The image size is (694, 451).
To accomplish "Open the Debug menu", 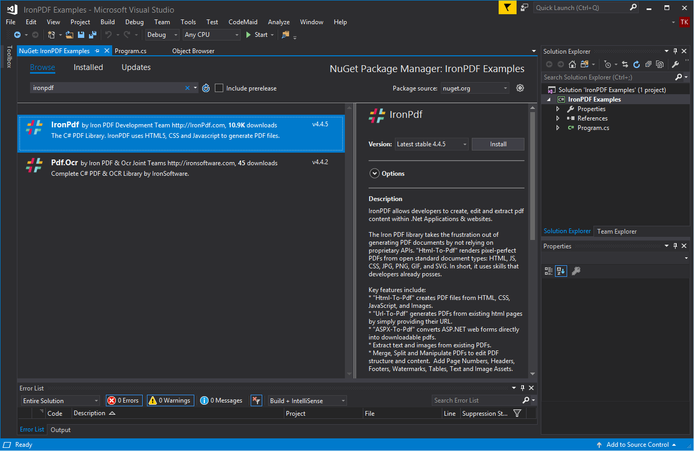I will pyautogui.click(x=134, y=22).
